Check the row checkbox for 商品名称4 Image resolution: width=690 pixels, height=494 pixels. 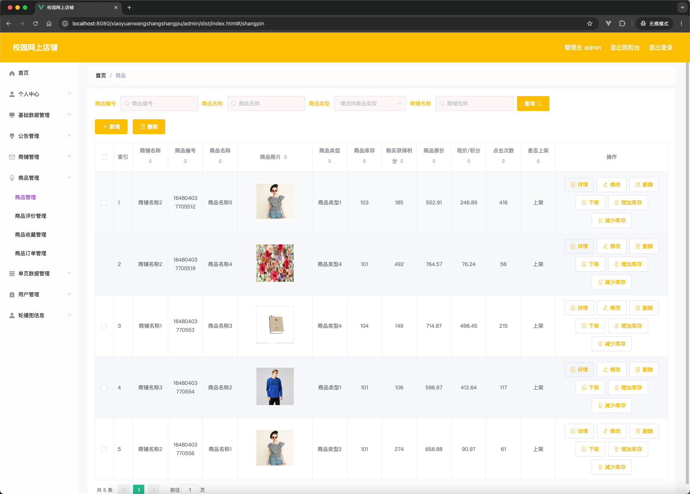(104, 264)
